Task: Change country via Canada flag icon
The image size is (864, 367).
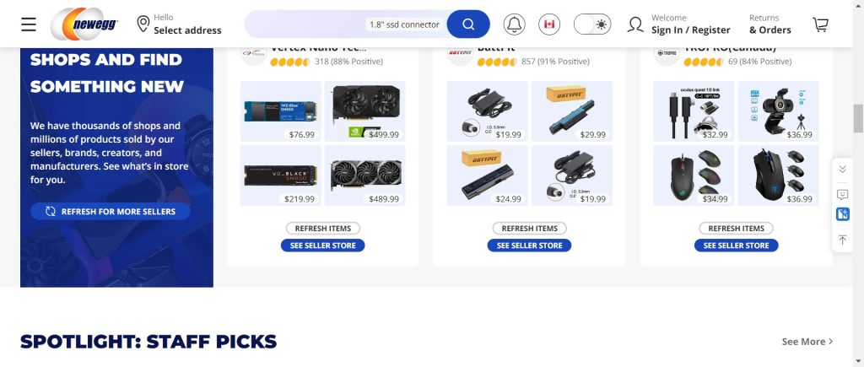Action: point(548,24)
